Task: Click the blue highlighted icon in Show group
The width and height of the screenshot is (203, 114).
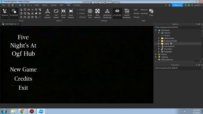Action: pyautogui.click(x=40, y=17)
